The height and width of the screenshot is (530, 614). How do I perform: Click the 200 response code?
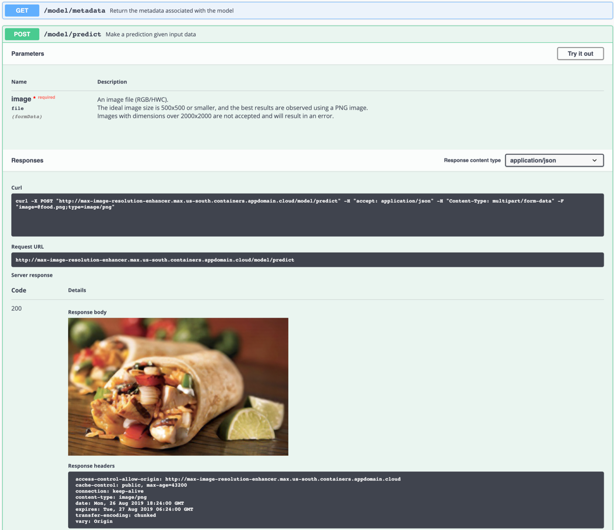(x=16, y=308)
